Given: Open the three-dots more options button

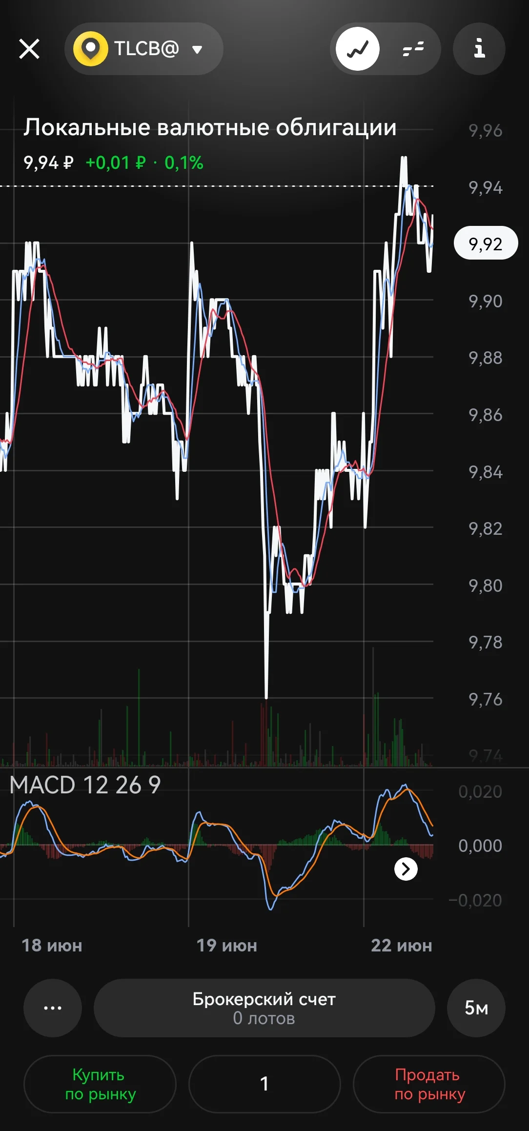Looking at the screenshot, I should coord(53,1008).
